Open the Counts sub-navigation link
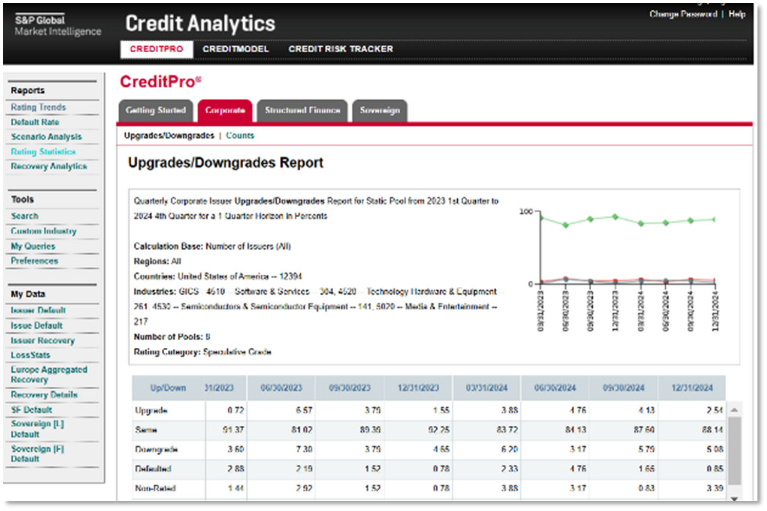The image size is (767, 511). click(240, 136)
